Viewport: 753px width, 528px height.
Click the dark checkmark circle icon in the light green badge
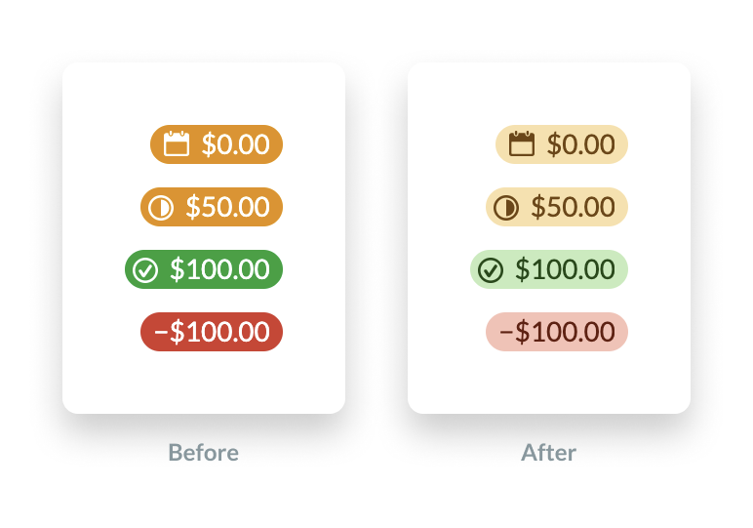(x=491, y=270)
